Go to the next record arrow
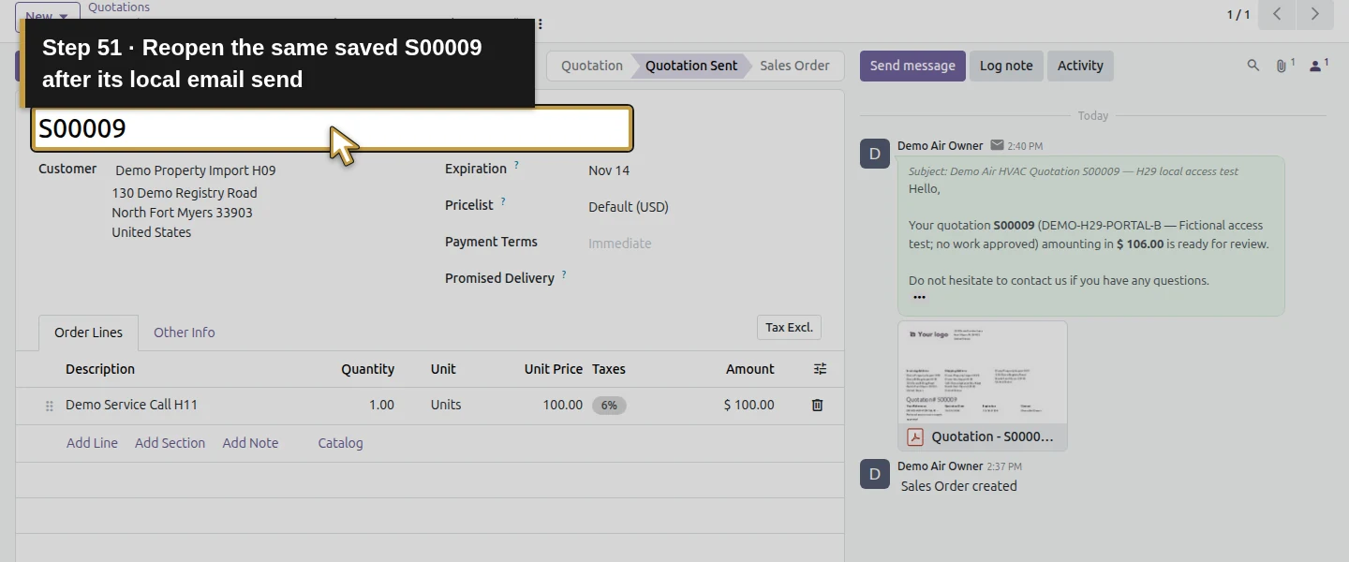 coord(1315,14)
